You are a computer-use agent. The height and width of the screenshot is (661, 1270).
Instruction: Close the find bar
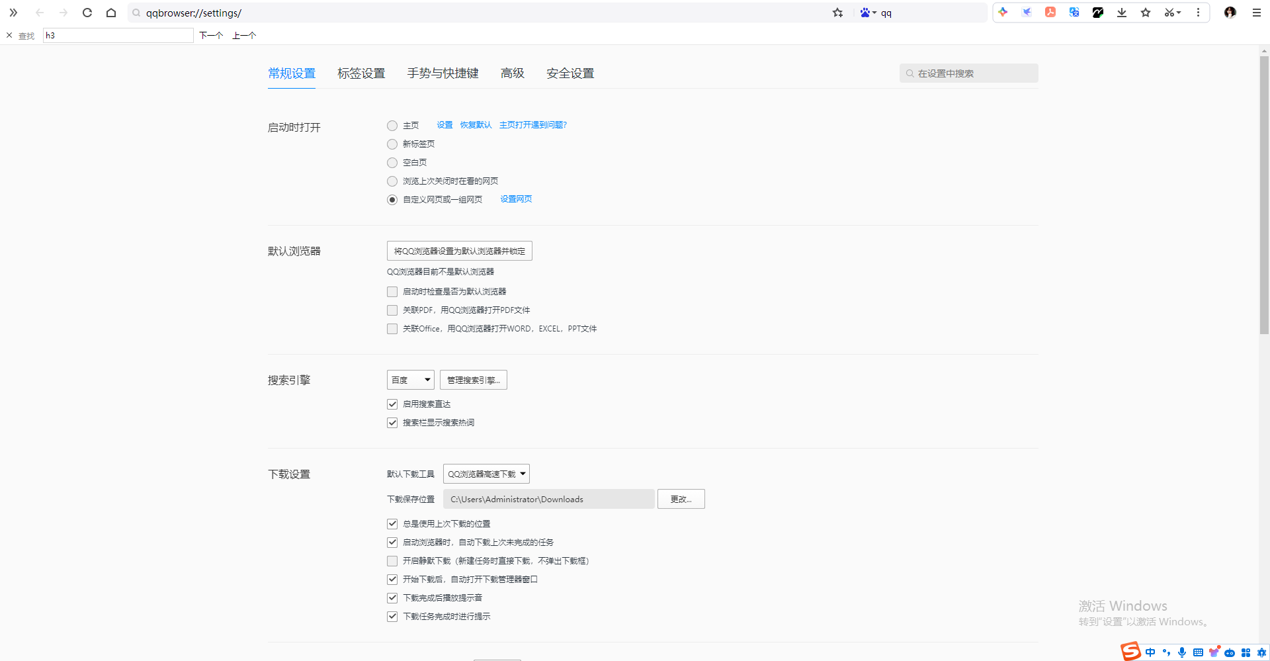tap(9, 35)
